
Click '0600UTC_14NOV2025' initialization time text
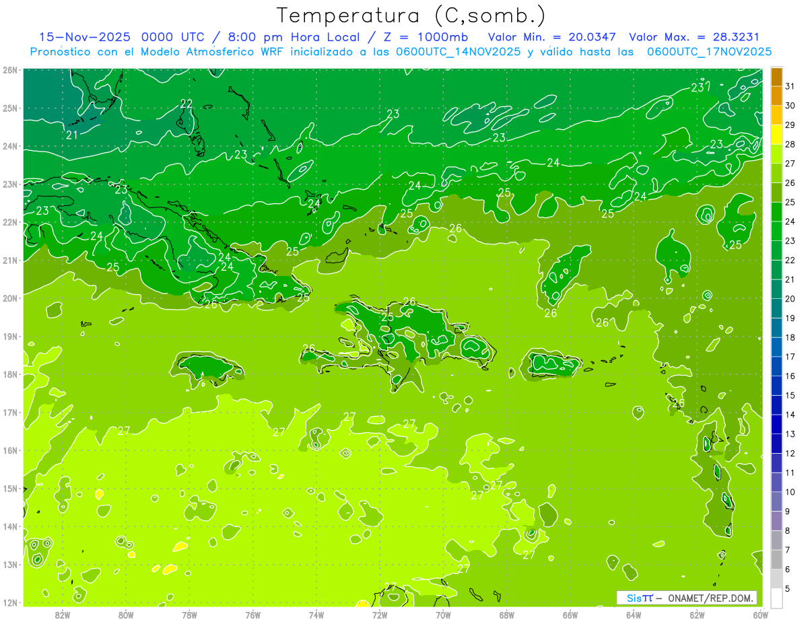point(459,52)
